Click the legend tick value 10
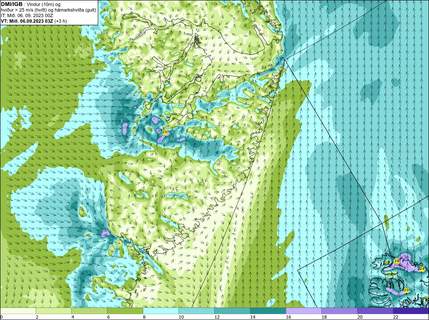The image size is (429, 320). pyautogui.click(x=181, y=317)
